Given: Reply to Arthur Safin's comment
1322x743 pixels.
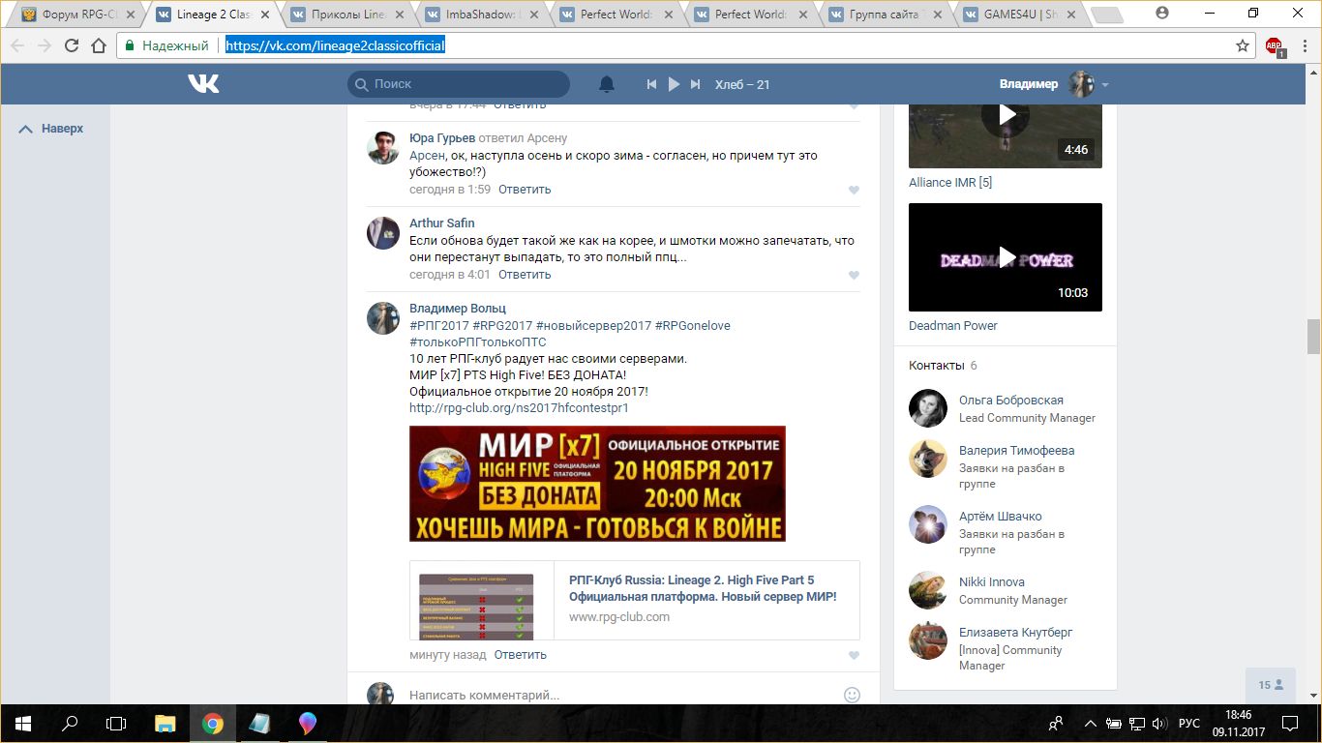Looking at the screenshot, I should pyautogui.click(x=525, y=275).
